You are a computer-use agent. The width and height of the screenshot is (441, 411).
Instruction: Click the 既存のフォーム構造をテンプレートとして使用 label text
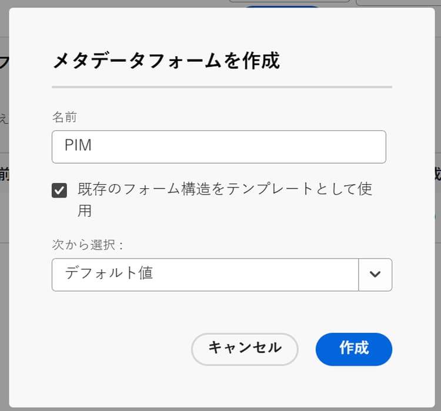click(x=225, y=189)
